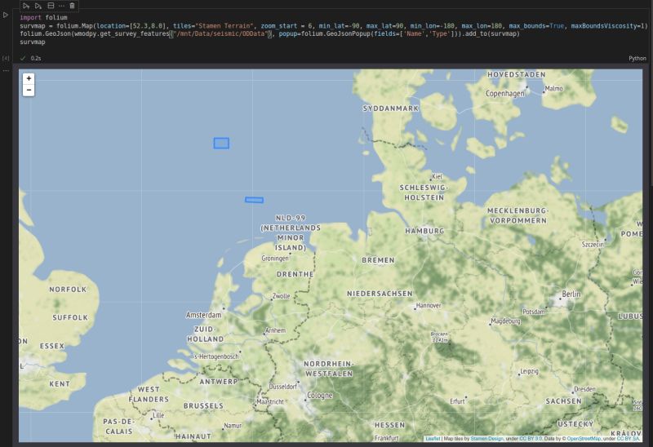Click the 'Leipzig' label on the map
Image resolution: width=653 pixels, height=447 pixels.
[529, 371]
